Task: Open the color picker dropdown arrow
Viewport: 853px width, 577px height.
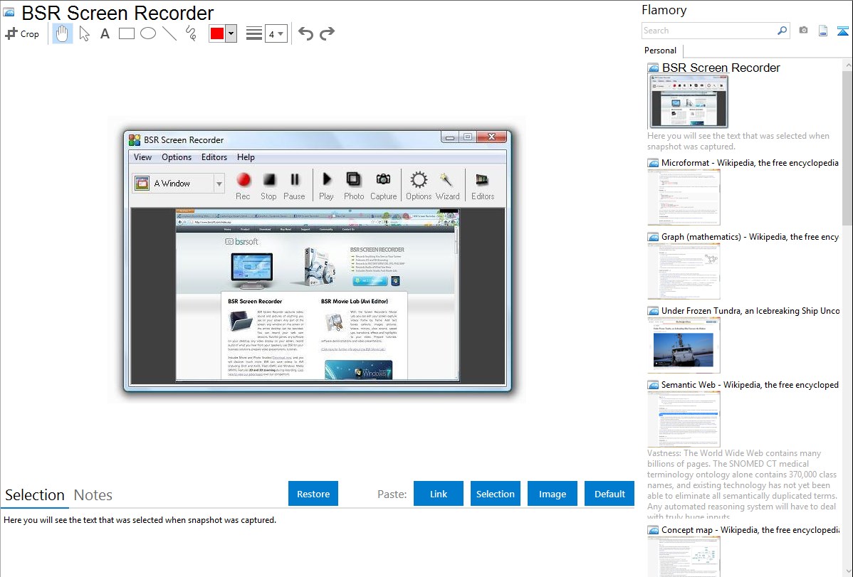Action: 231,33
